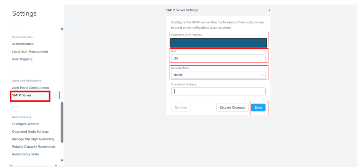Click the sidebar scroll up arrow
The width and height of the screenshot is (358, 168).
coord(62,29)
